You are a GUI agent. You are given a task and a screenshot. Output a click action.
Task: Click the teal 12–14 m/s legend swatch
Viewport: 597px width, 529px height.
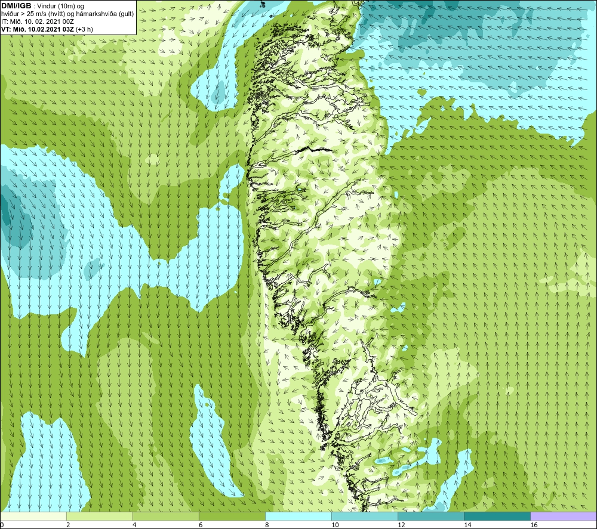click(x=430, y=516)
